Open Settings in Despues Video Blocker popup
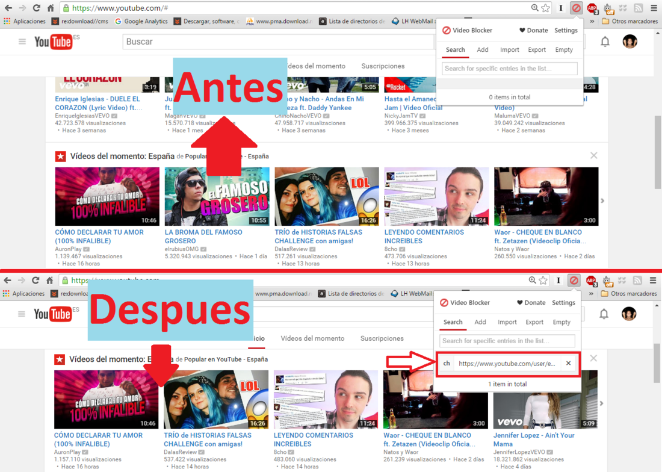Image resolution: width=662 pixels, height=472 pixels. 563,303
